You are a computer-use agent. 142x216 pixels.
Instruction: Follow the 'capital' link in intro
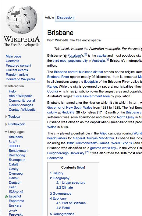pyautogui.click(x=102, y=55)
